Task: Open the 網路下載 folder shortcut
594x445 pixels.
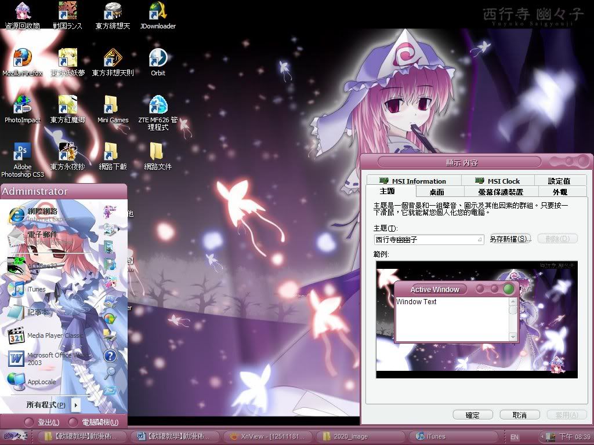Action: [113, 156]
